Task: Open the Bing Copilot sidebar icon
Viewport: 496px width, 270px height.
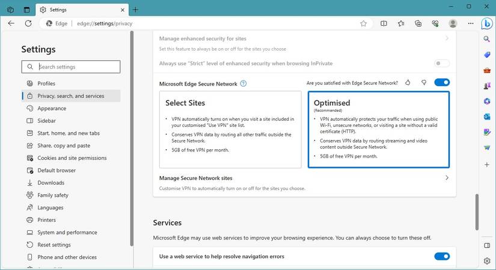Action: 487,23
